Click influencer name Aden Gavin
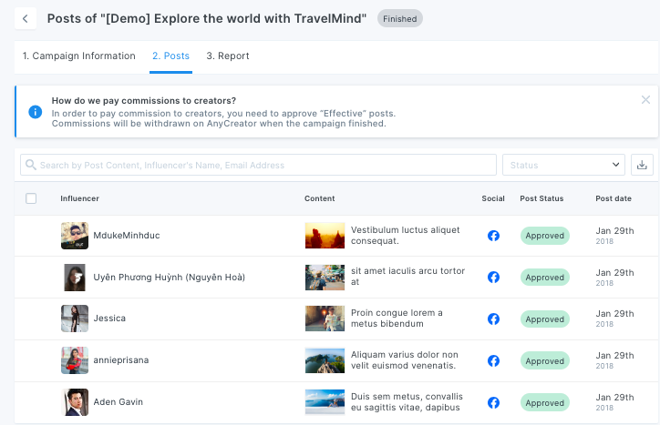 tap(118, 402)
